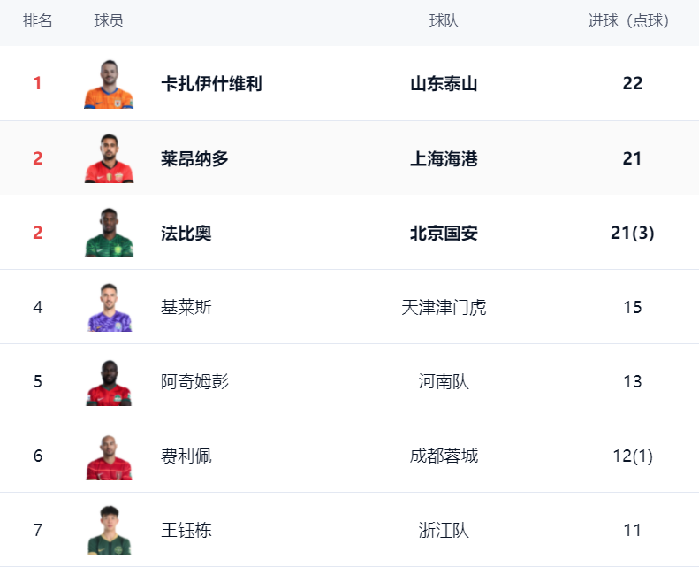Click 阿奇姆彭 player avatar photo
The image size is (699, 567).
click(x=109, y=382)
